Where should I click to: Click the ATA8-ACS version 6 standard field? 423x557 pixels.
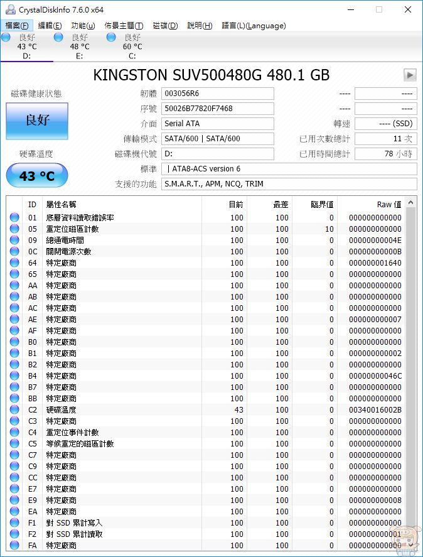pyautogui.click(x=289, y=169)
